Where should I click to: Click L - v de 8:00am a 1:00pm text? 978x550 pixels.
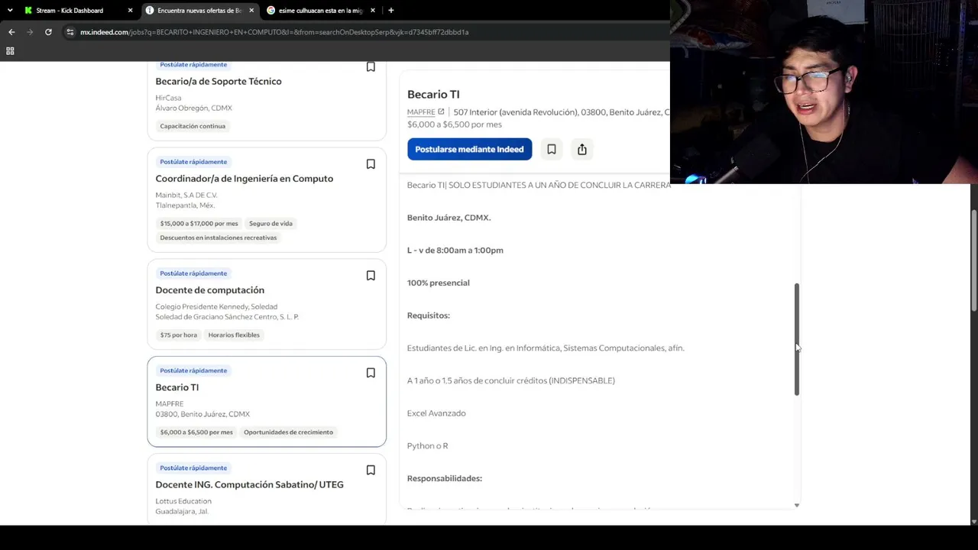tap(455, 251)
